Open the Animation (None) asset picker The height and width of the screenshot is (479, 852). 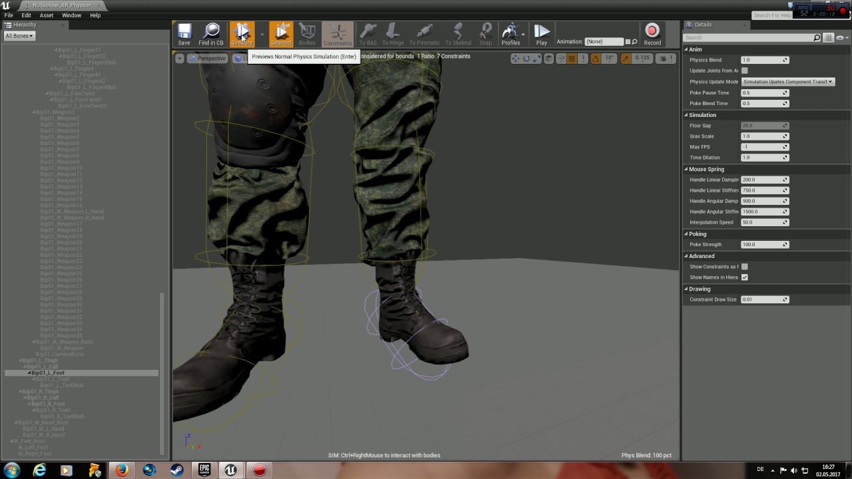[604, 41]
